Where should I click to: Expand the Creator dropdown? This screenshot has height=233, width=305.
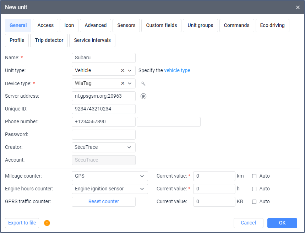pos(129,147)
